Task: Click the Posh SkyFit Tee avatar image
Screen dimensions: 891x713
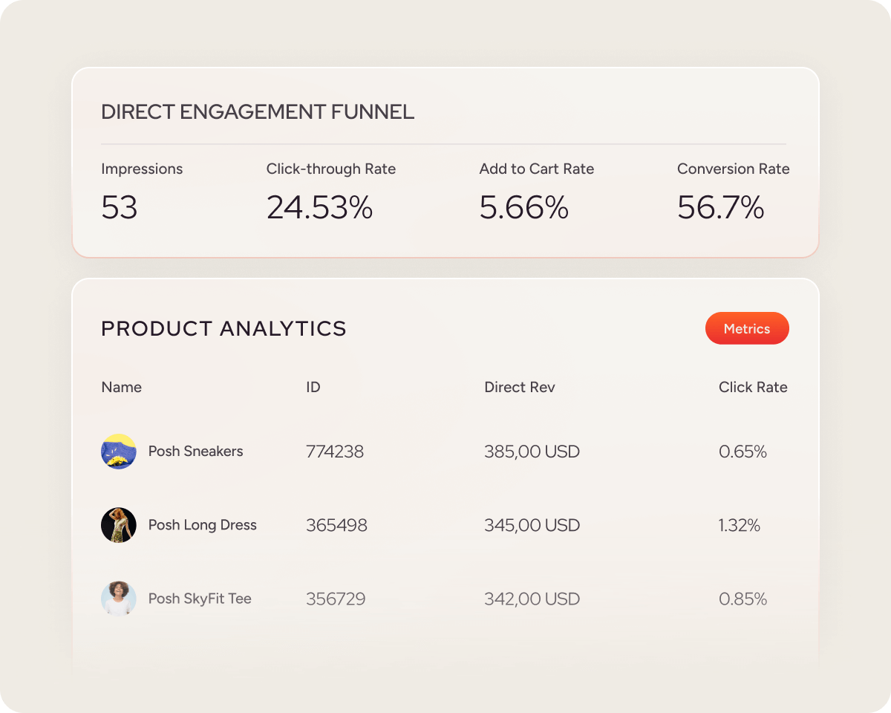Action: coord(119,599)
